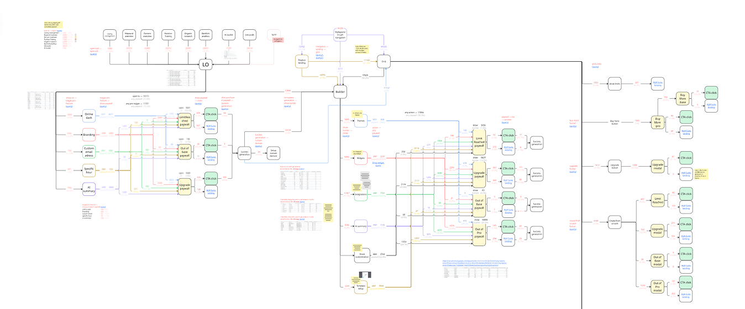The width and height of the screenshot is (745, 309).
Task: Click the AI toolkit node
Action: coord(229,35)
